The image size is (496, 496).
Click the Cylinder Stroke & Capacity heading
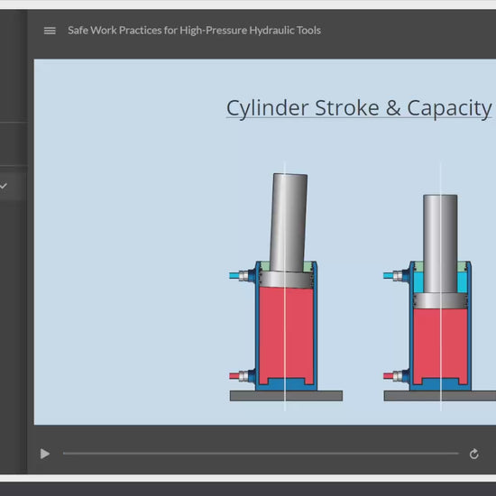point(359,108)
